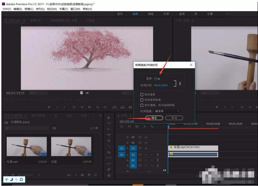
Task: Switch to the 颜色 workspace tab
Action: [151, 14]
